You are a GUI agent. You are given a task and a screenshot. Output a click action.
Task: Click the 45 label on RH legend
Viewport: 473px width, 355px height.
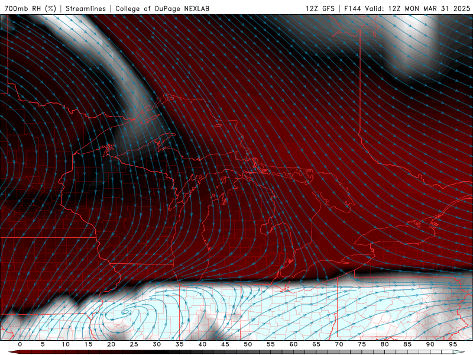point(225,344)
